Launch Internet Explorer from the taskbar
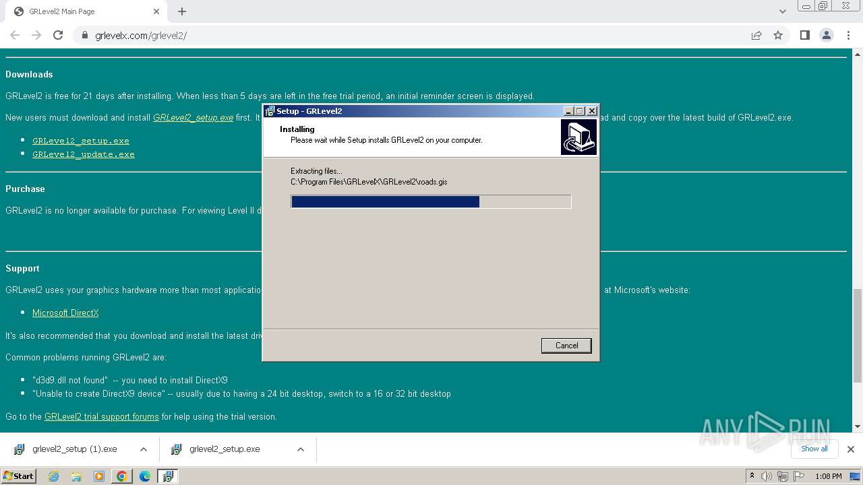 53,476
